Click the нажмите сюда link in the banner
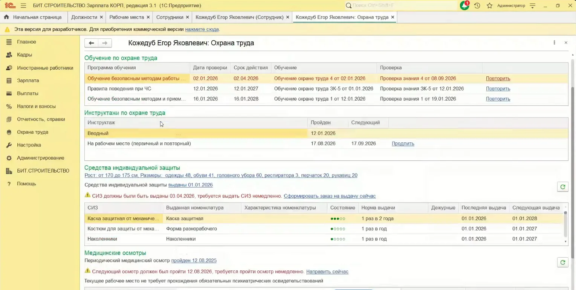Viewport: 576px width, 290px height. 202,29
